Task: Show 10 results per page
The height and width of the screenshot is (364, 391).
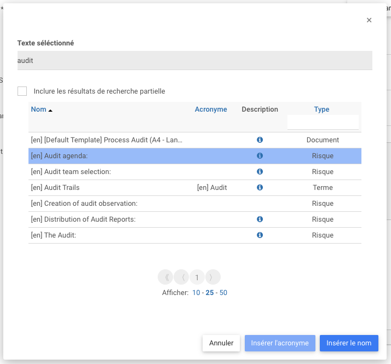Action: coord(196,293)
